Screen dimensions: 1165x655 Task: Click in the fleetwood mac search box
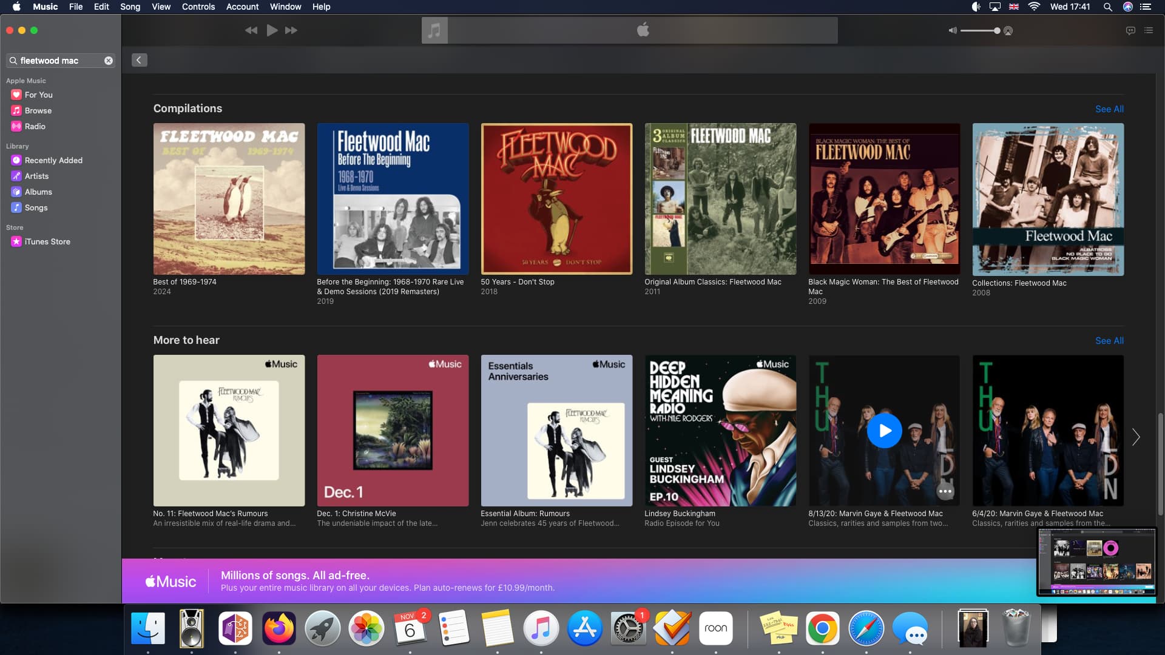[x=61, y=61]
